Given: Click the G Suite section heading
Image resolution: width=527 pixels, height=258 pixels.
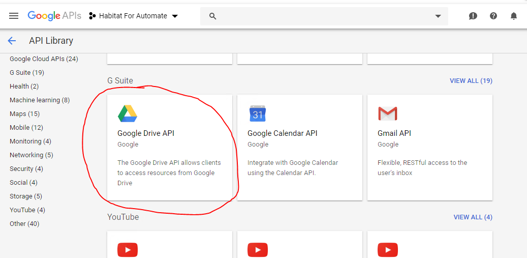Looking at the screenshot, I should [120, 81].
